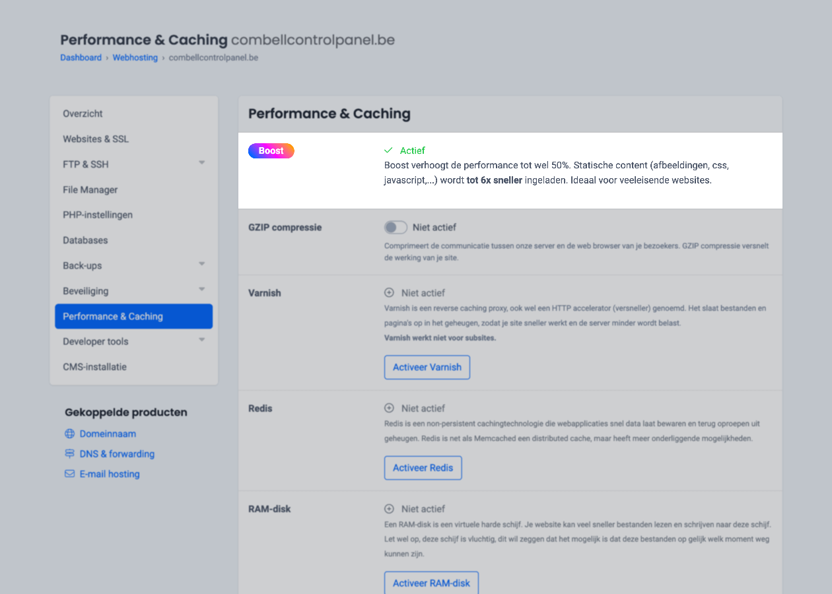Click the plus circle icon in Redis row
This screenshot has height=594, width=832.
click(389, 408)
